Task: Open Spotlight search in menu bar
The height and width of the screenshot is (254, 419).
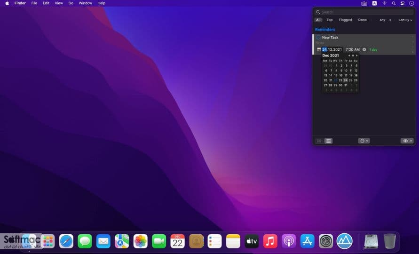Action: click(394, 3)
